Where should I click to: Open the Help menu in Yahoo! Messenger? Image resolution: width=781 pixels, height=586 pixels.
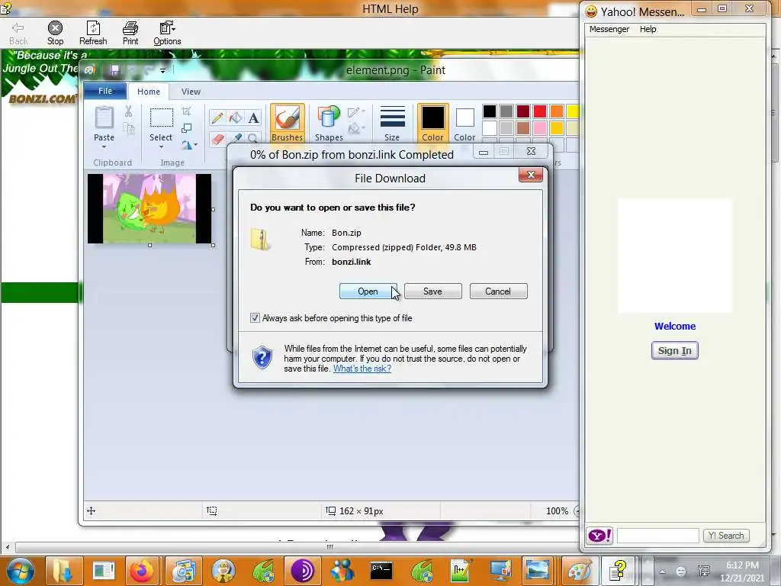coord(648,29)
